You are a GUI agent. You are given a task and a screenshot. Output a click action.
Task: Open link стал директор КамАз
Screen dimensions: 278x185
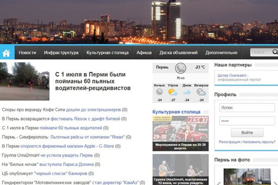coord(115,183)
